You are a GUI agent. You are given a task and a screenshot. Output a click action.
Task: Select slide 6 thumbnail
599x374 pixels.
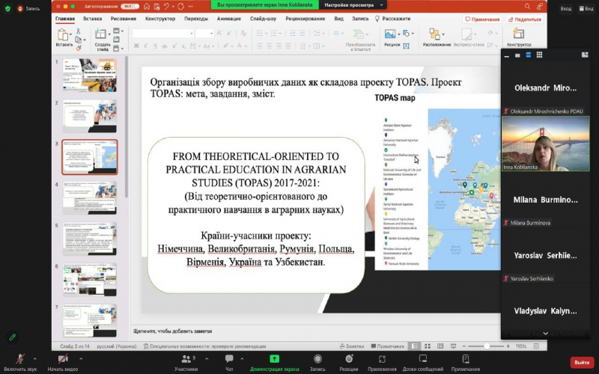90,280
